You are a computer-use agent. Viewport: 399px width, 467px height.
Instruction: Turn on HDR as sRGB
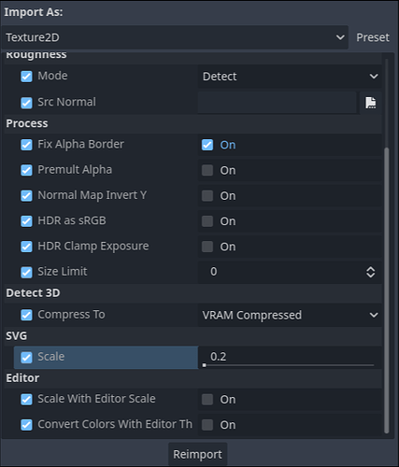(207, 221)
